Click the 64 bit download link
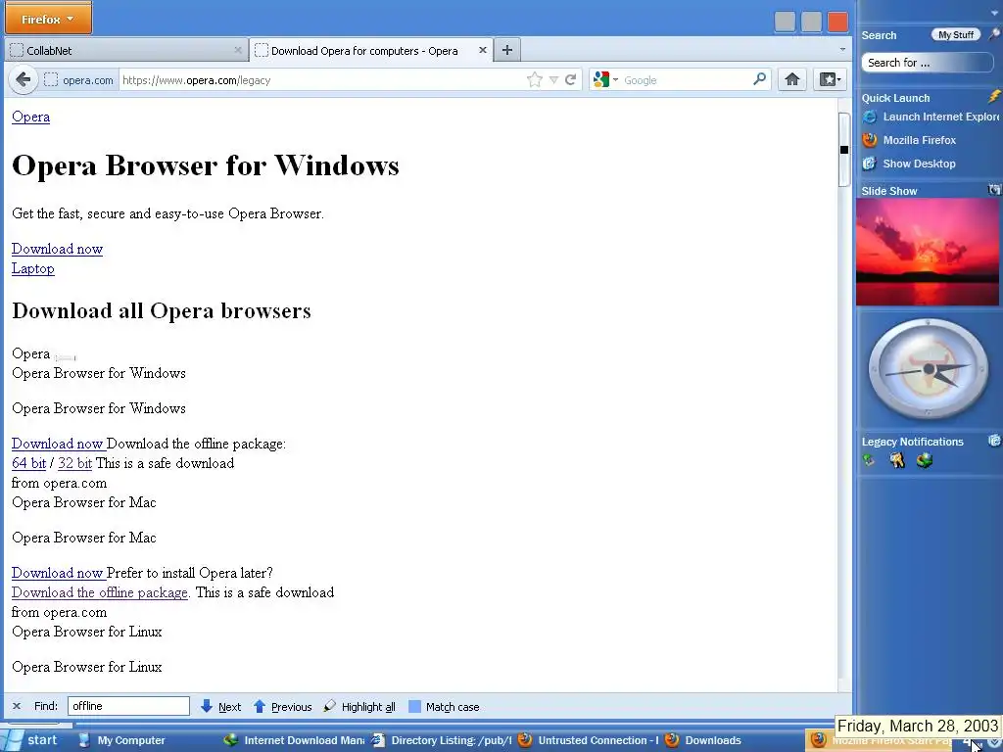This screenshot has height=752, width=1003. click(x=28, y=463)
